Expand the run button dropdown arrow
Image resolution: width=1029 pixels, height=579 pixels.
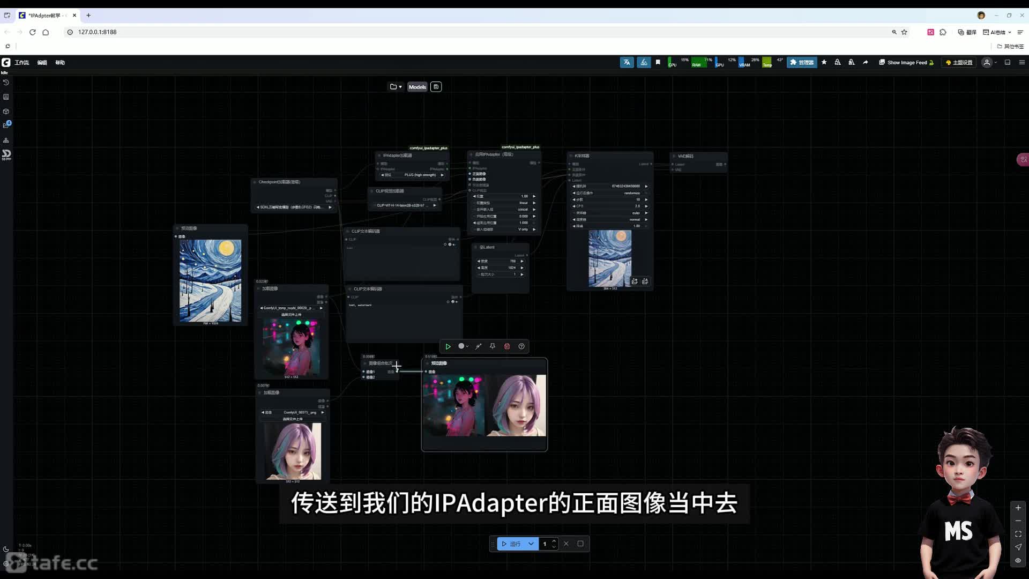[x=531, y=544]
